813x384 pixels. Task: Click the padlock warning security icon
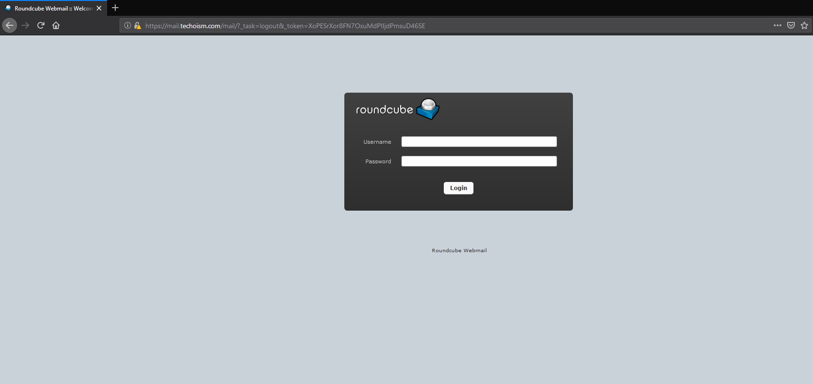[x=138, y=26]
